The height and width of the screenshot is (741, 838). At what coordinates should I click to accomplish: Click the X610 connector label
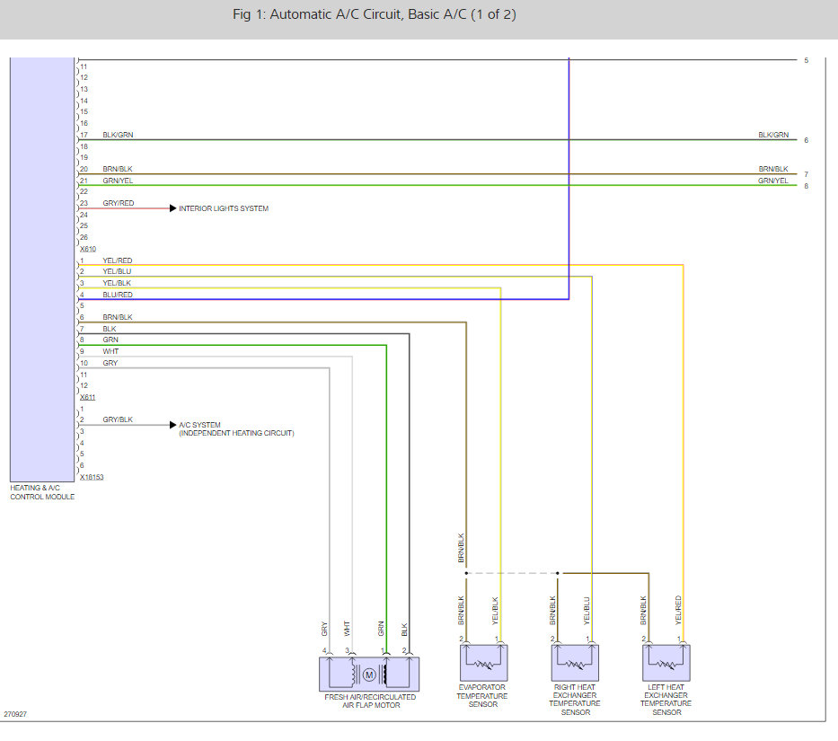tap(88, 249)
